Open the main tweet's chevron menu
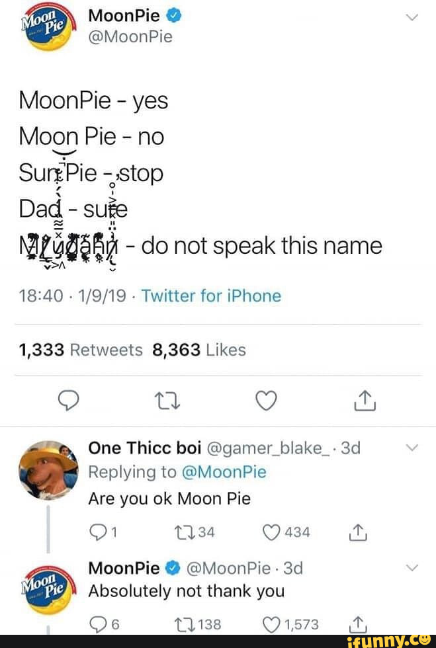The image size is (436, 648). (411, 19)
